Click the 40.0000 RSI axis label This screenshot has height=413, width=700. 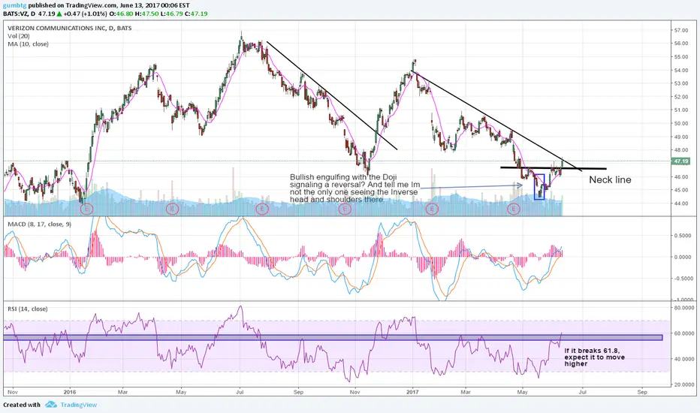point(684,359)
